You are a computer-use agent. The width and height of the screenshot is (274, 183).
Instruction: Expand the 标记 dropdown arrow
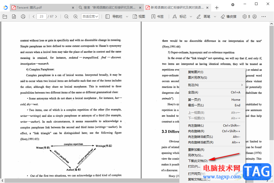(191, 16)
